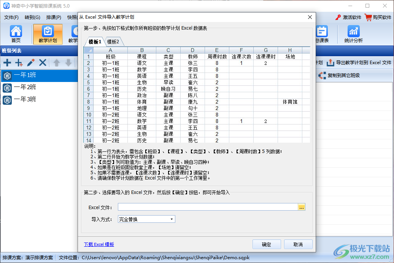
Task: Select the 教学计划 toolbar icon
Action: (x=48, y=34)
